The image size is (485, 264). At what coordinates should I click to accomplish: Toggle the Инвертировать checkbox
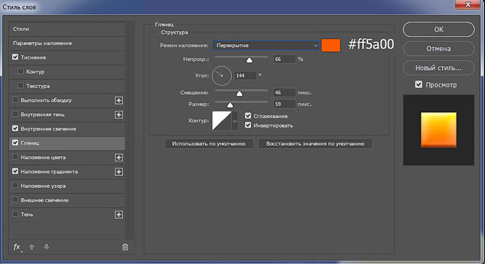[x=248, y=125]
